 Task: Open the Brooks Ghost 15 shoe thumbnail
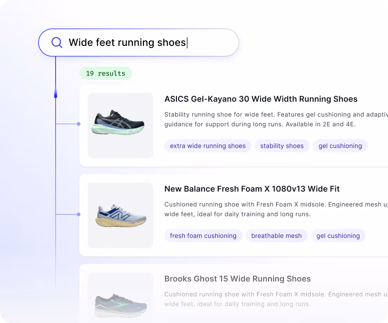[x=121, y=298]
